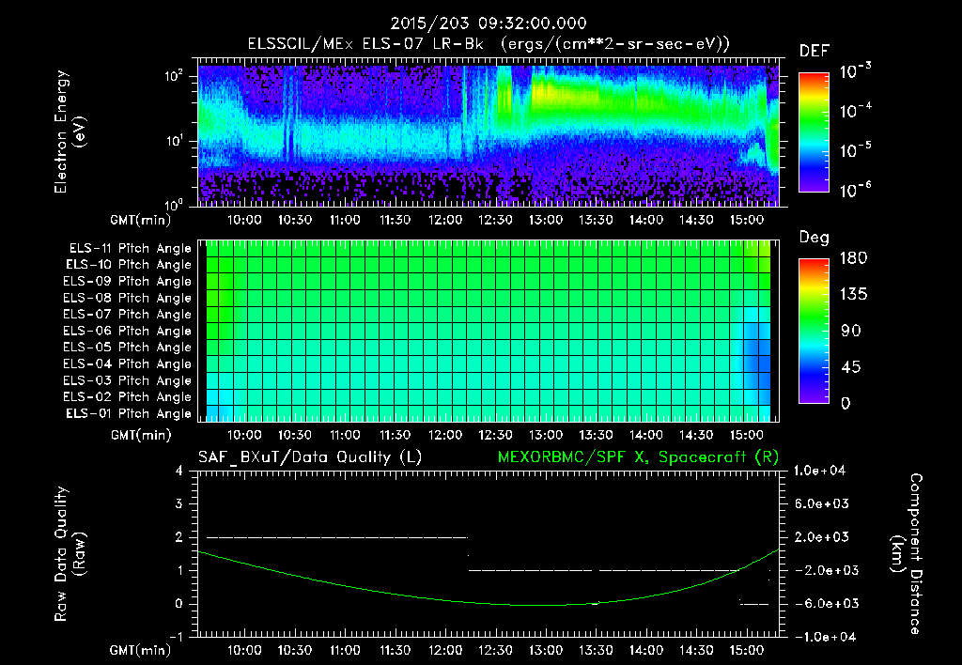
Task: Select the ELS-06 Pitch Angle row label
Action: click(x=128, y=332)
